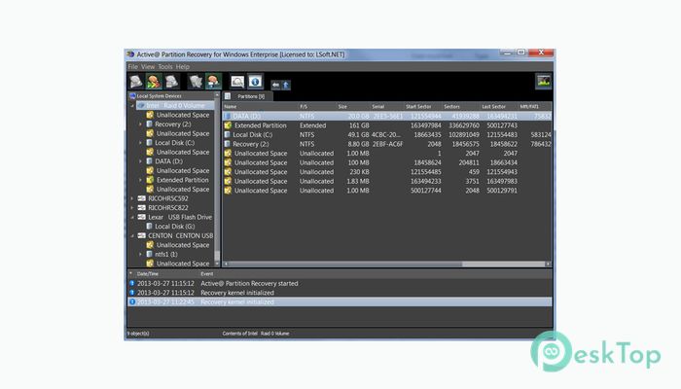The width and height of the screenshot is (681, 389).
Task: Click the chart icon at toolbar's right end
Action: (543, 81)
